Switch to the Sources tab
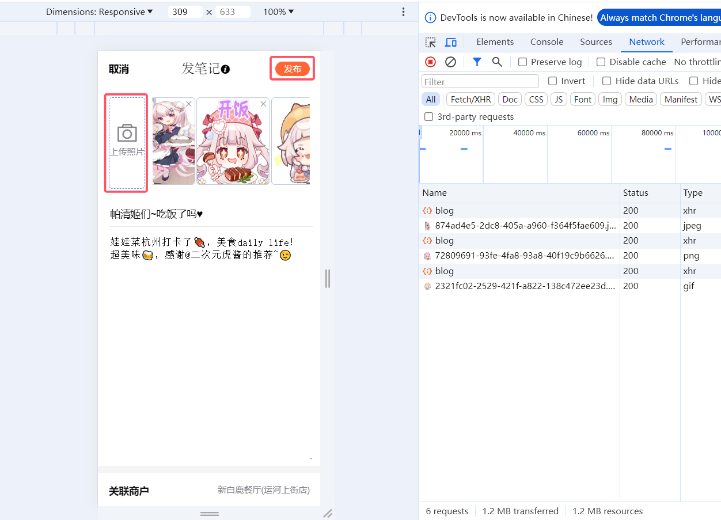This screenshot has width=721, height=520. point(596,42)
